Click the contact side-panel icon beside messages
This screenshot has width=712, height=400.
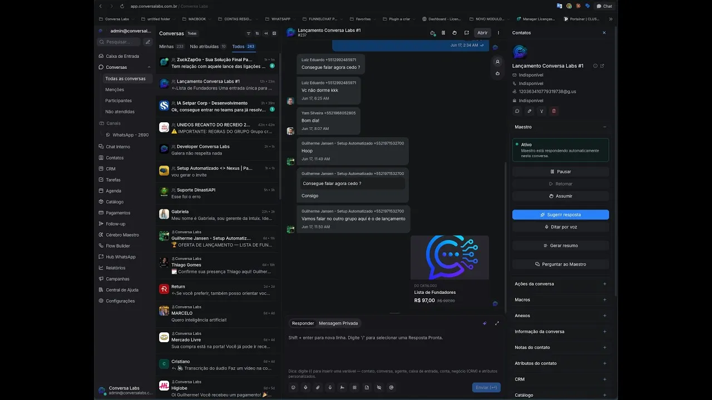497,62
